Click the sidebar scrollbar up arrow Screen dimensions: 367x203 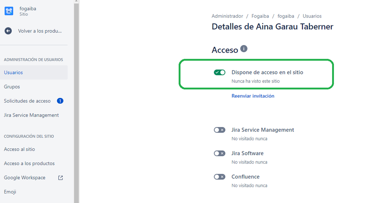76,1
